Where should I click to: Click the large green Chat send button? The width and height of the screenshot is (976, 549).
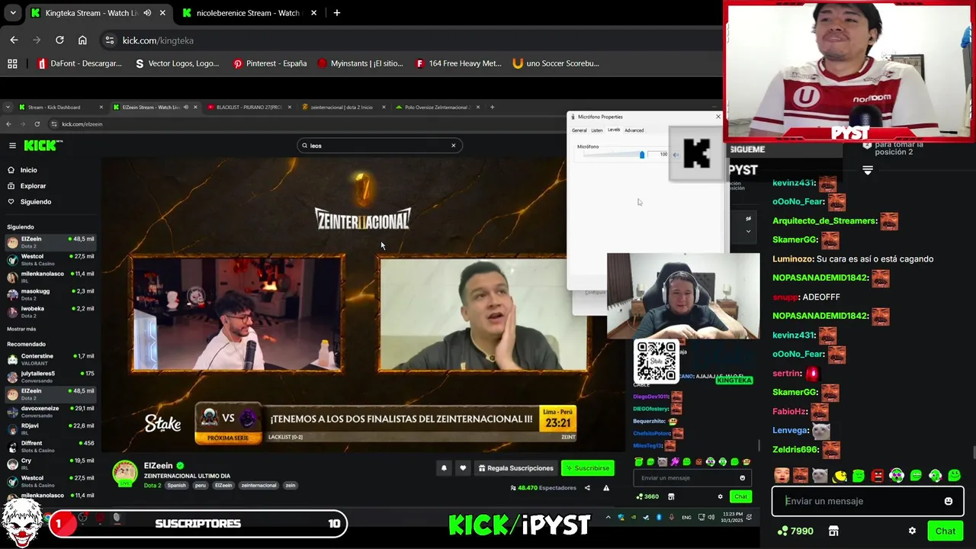click(x=945, y=531)
